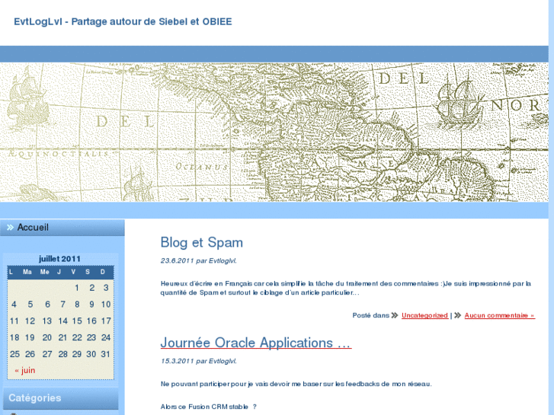Image resolution: width=554 pixels, height=415 pixels.
Task: Select day 13 in the calendar
Action: 47,321
